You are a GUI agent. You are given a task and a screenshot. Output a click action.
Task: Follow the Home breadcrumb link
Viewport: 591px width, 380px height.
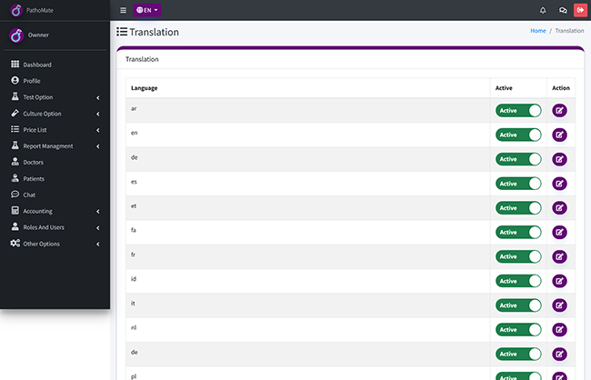pos(538,31)
